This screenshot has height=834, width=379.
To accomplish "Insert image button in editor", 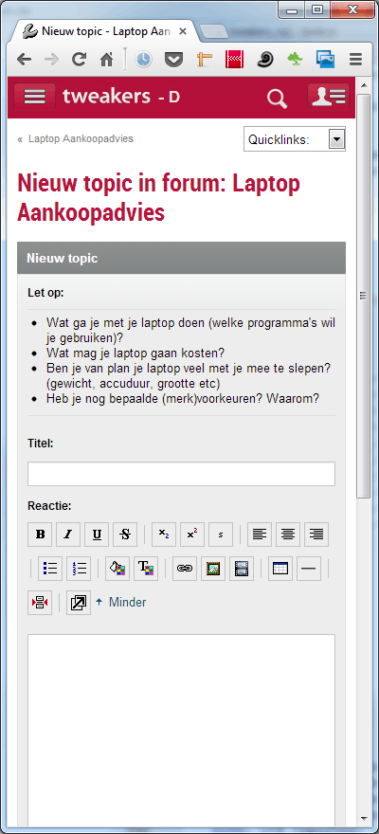I will pos(213,569).
